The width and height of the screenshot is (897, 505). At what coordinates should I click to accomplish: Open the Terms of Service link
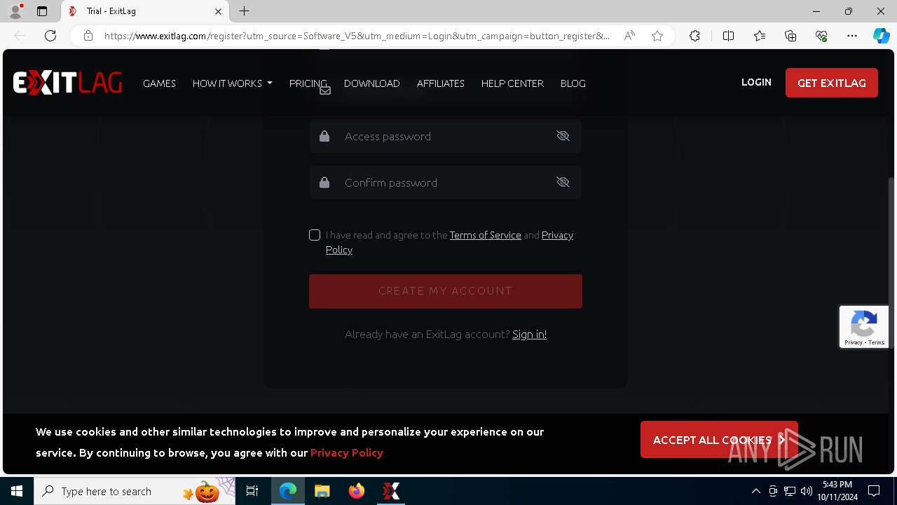(x=485, y=235)
